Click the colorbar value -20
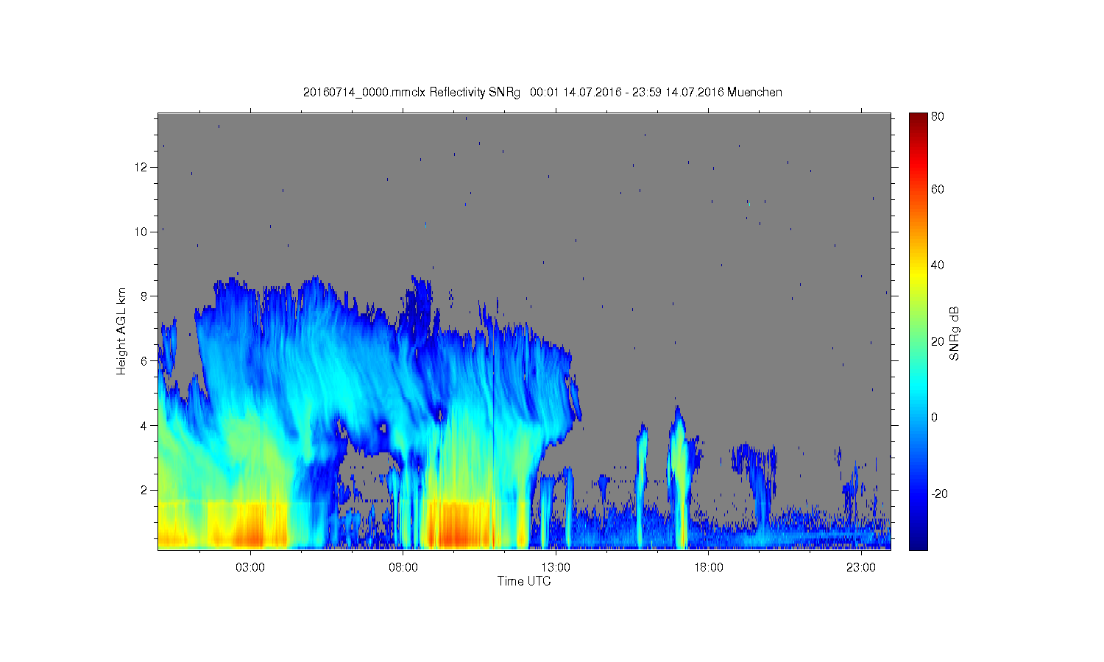 pyautogui.click(x=939, y=494)
